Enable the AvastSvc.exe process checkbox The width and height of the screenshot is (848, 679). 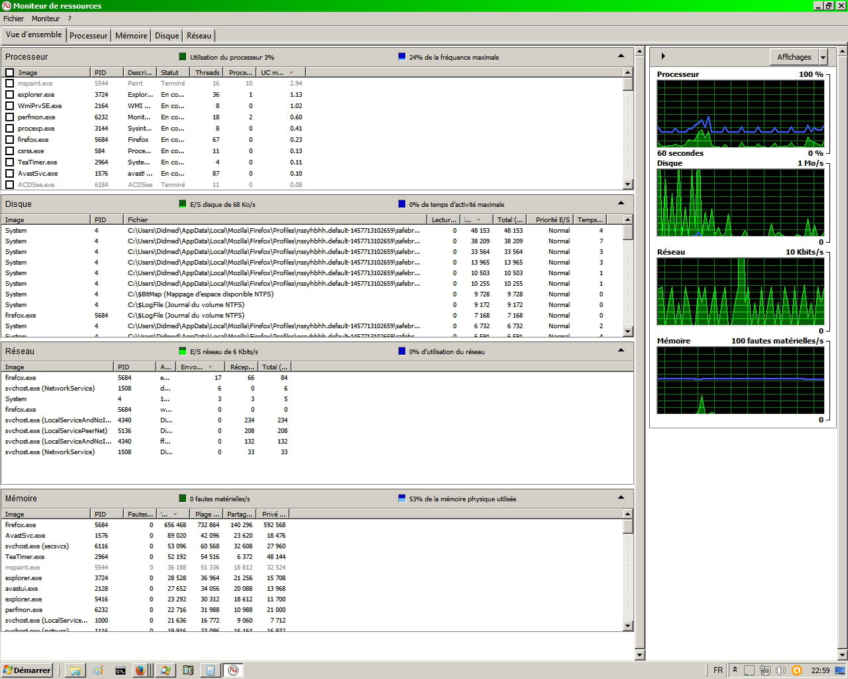(x=9, y=174)
